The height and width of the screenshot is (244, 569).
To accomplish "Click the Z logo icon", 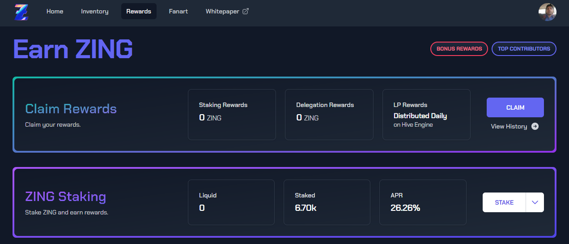I will pos(21,12).
